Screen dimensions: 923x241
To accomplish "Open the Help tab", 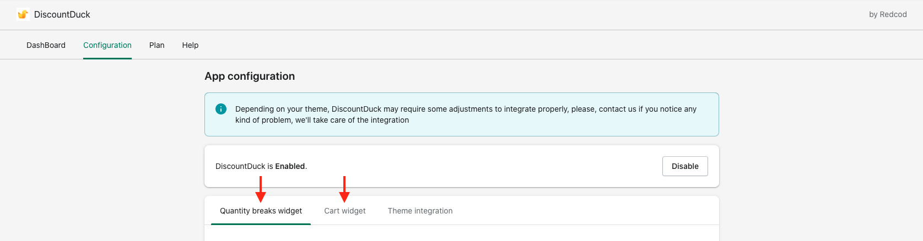I will click(190, 45).
